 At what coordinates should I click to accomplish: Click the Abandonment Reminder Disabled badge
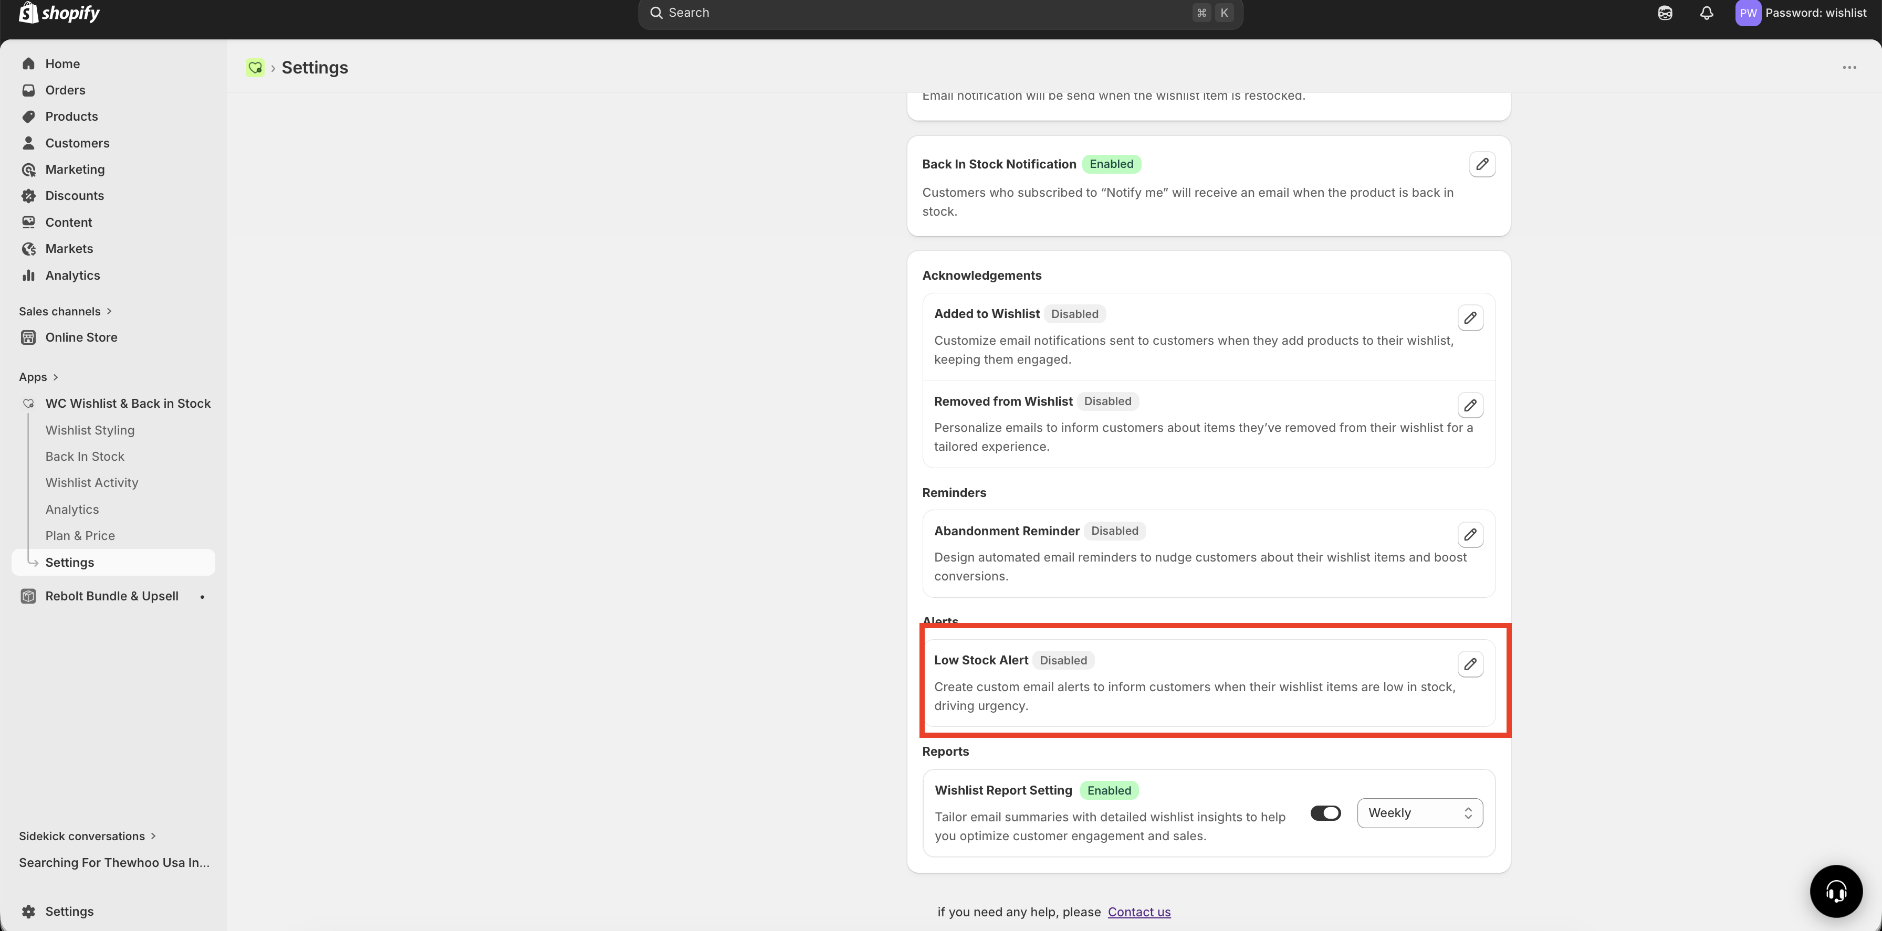(1114, 531)
